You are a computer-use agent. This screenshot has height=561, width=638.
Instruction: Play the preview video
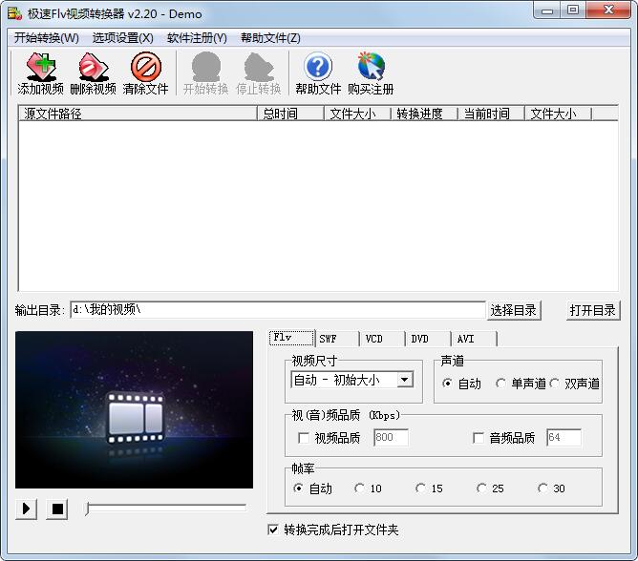26,509
